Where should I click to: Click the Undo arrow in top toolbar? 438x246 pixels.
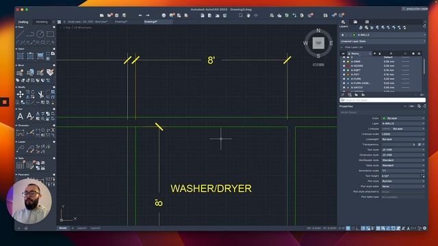click(140, 15)
